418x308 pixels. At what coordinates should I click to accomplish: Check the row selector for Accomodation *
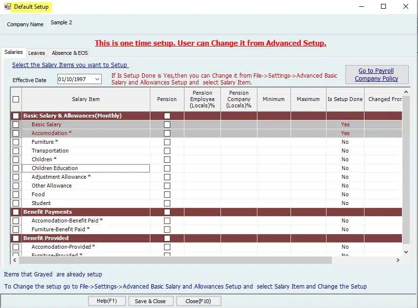(16, 133)
